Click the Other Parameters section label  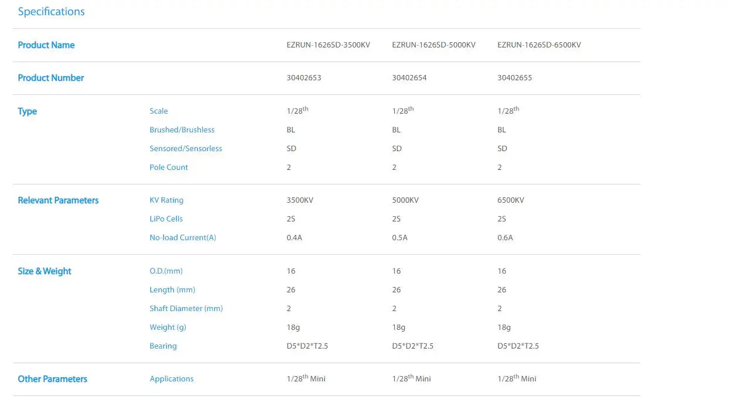[52, 379]
